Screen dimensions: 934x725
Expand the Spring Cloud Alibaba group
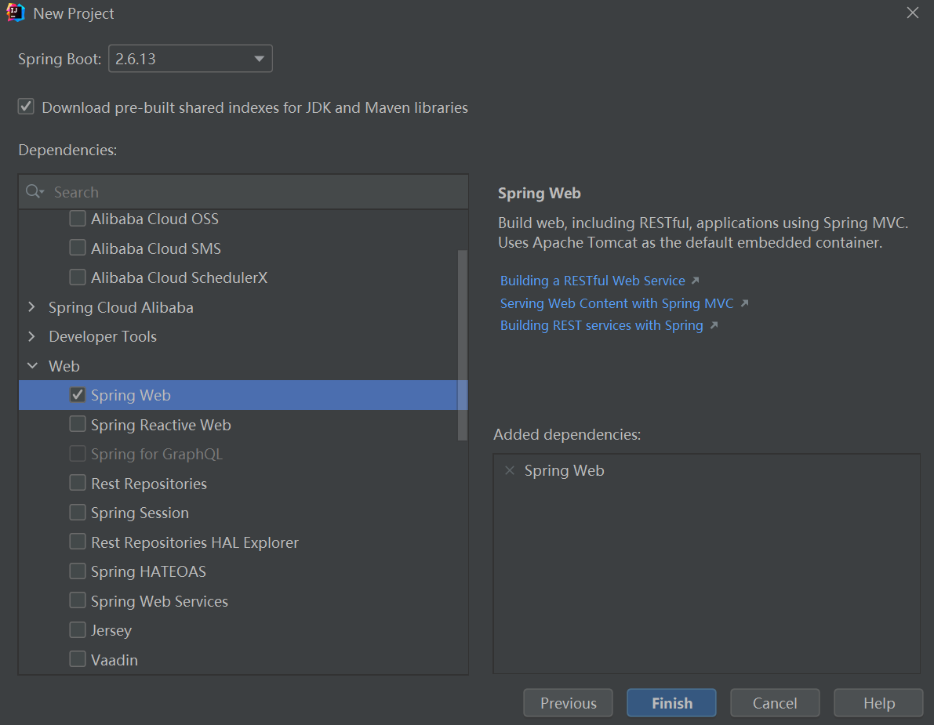(32, 307)
